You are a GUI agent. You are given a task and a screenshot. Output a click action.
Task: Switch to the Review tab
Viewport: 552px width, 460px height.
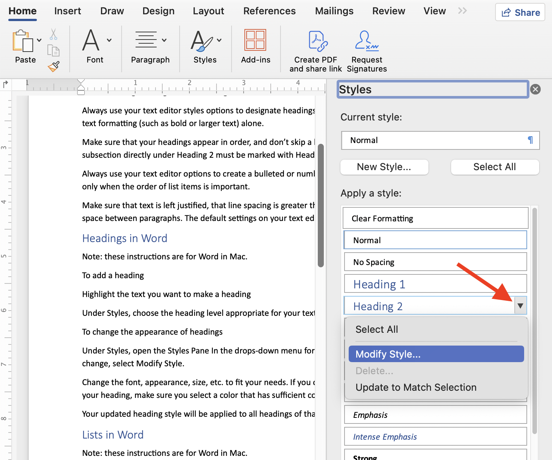coord(388,11)
